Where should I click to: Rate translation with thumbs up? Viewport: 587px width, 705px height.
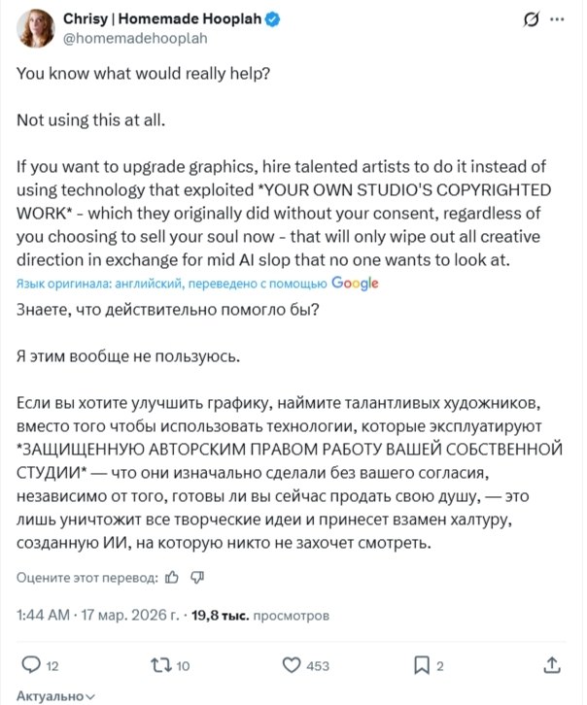[x=172, y=578]
